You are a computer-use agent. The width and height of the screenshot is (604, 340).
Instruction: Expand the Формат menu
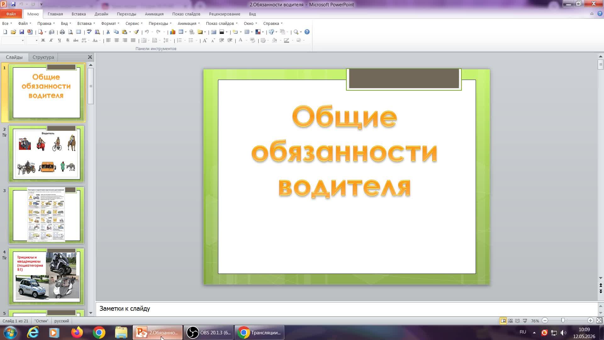(110, 23)
